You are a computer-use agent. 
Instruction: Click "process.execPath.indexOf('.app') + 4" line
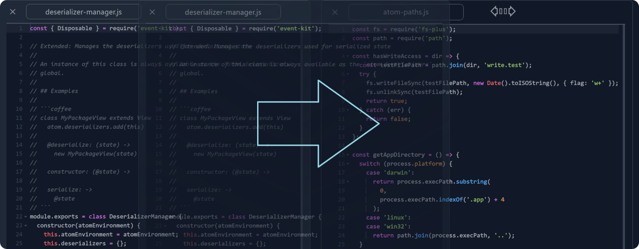442,200
